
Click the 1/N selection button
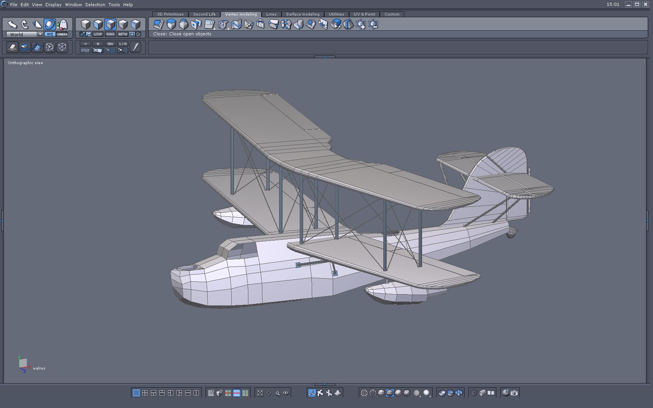click(123, 44)
